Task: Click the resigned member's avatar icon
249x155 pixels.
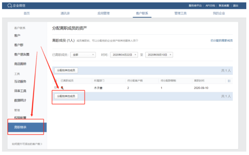Action: tap(62, 88)
